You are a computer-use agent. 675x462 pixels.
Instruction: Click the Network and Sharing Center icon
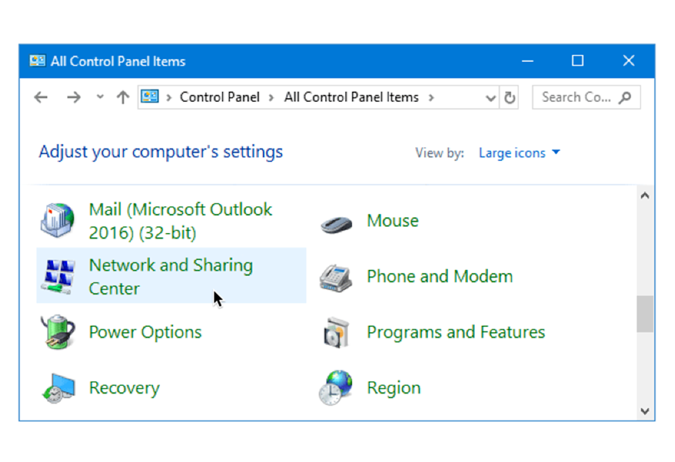pyautogui.click(x=58, y=277)
